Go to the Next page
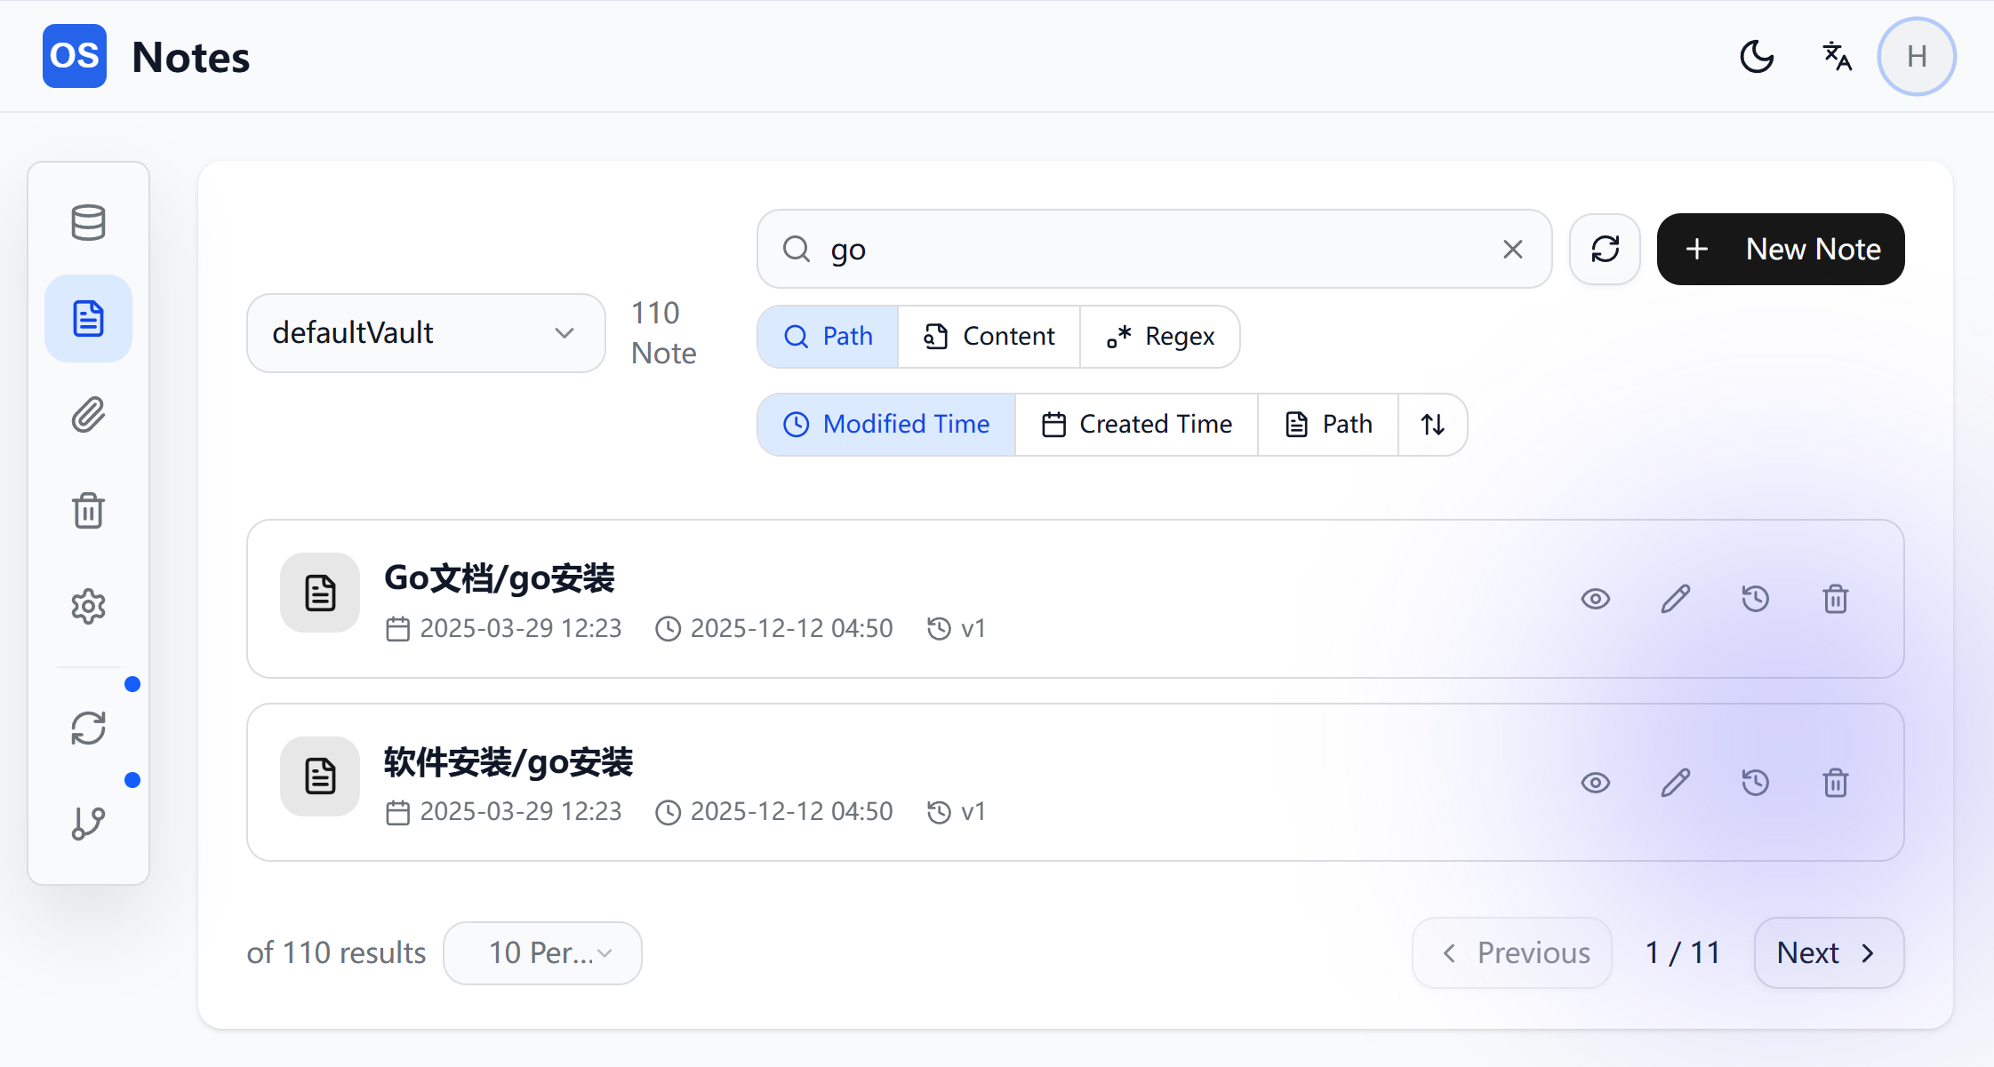Image resolution: width=1994 pixels, height=1067 pixels. (x=1828, y=952)
